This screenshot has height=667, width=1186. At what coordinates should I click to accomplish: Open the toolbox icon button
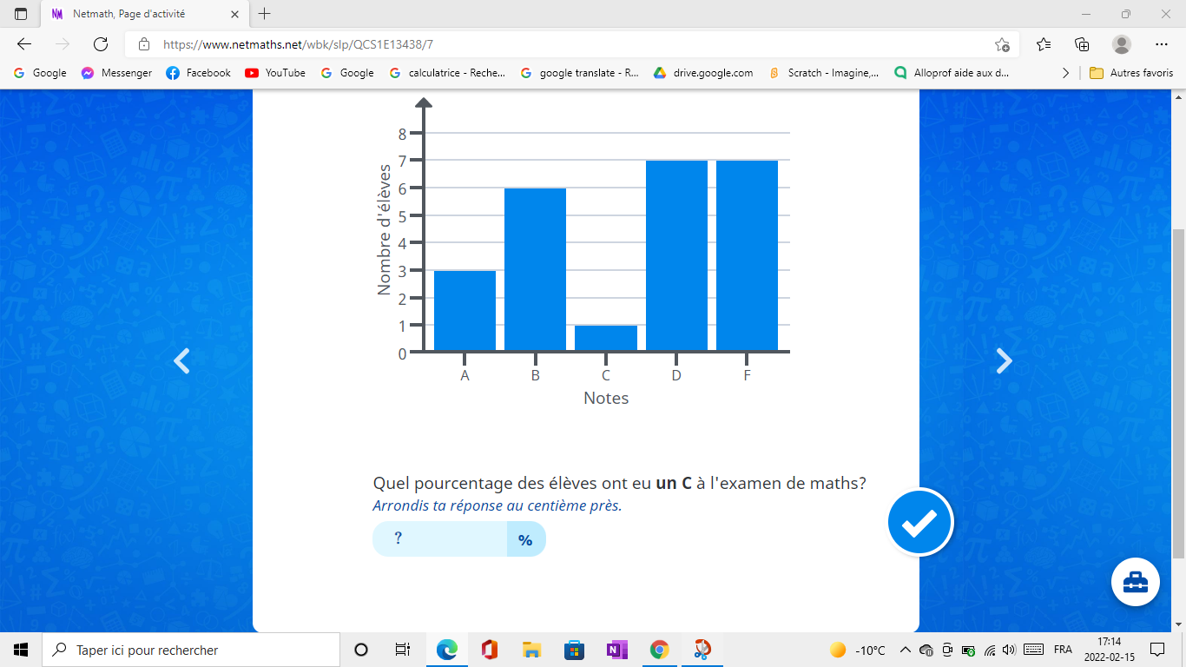1135,582
